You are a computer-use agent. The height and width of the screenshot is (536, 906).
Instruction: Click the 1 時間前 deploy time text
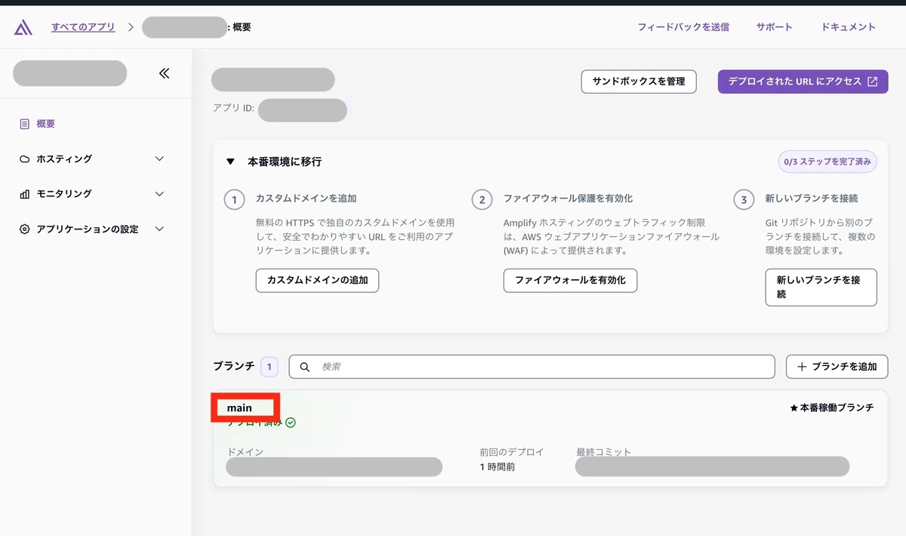pyautogui.click(x=498, y=467)
